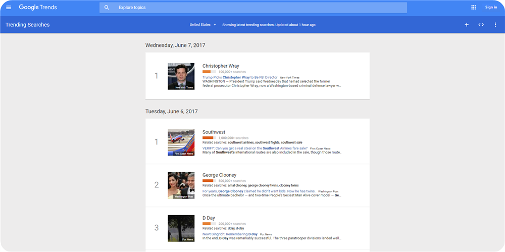Click the 200,000+ searches popularity bar

[x=209, y=224]
